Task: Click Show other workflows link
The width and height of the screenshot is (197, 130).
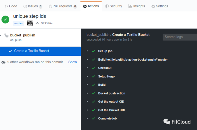Action: point(73,62)
